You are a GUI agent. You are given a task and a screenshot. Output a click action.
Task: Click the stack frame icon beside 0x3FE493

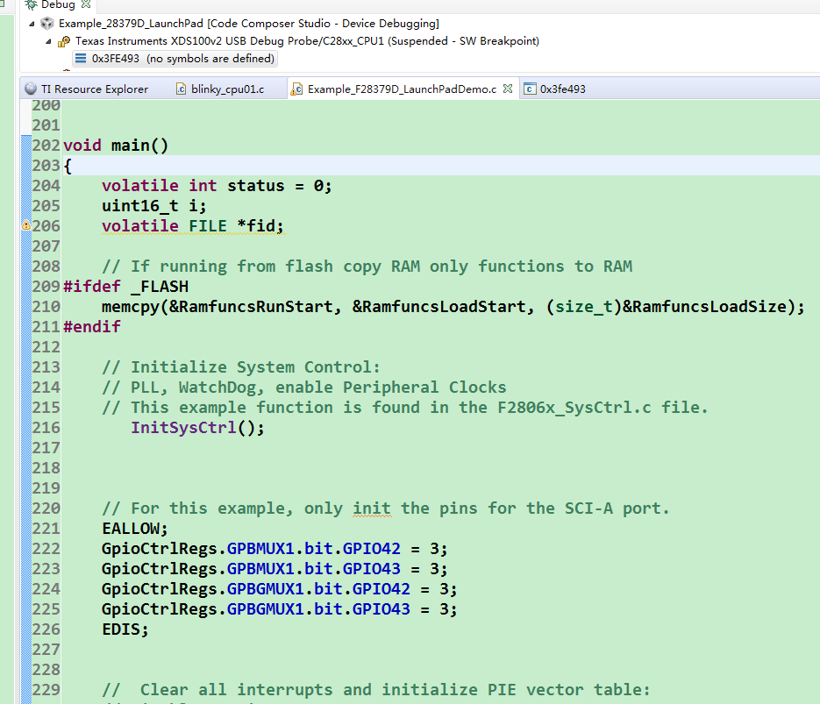click(x=81, y=58)
